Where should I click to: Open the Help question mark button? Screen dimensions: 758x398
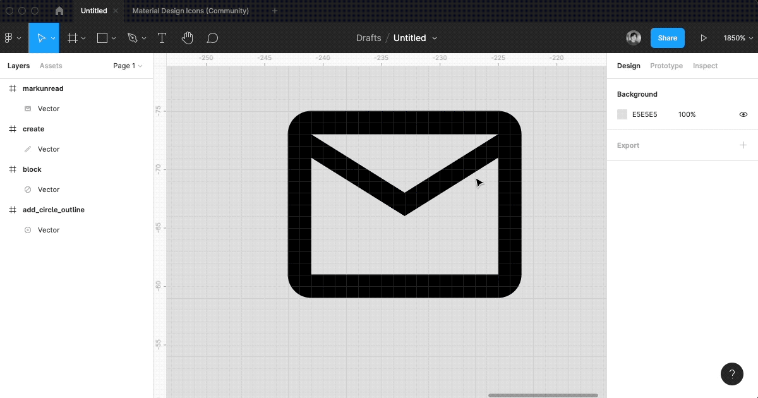(x=731, y=373)
